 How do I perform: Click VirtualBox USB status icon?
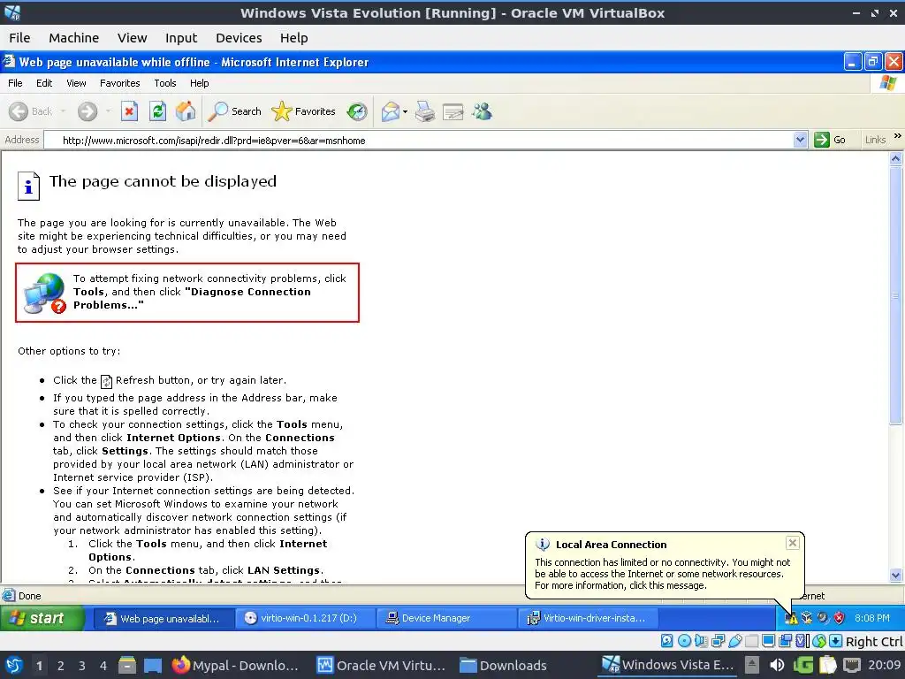734,640
